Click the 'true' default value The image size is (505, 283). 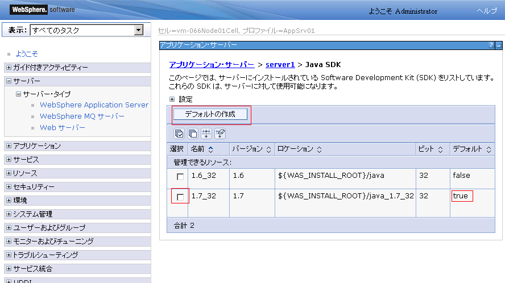[460, 195]
